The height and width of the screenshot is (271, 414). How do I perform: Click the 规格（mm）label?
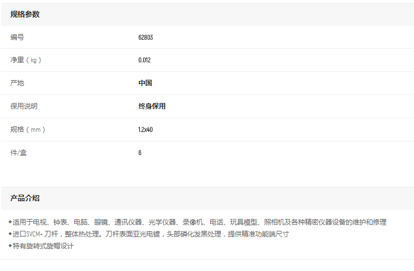tap(28, 130)
